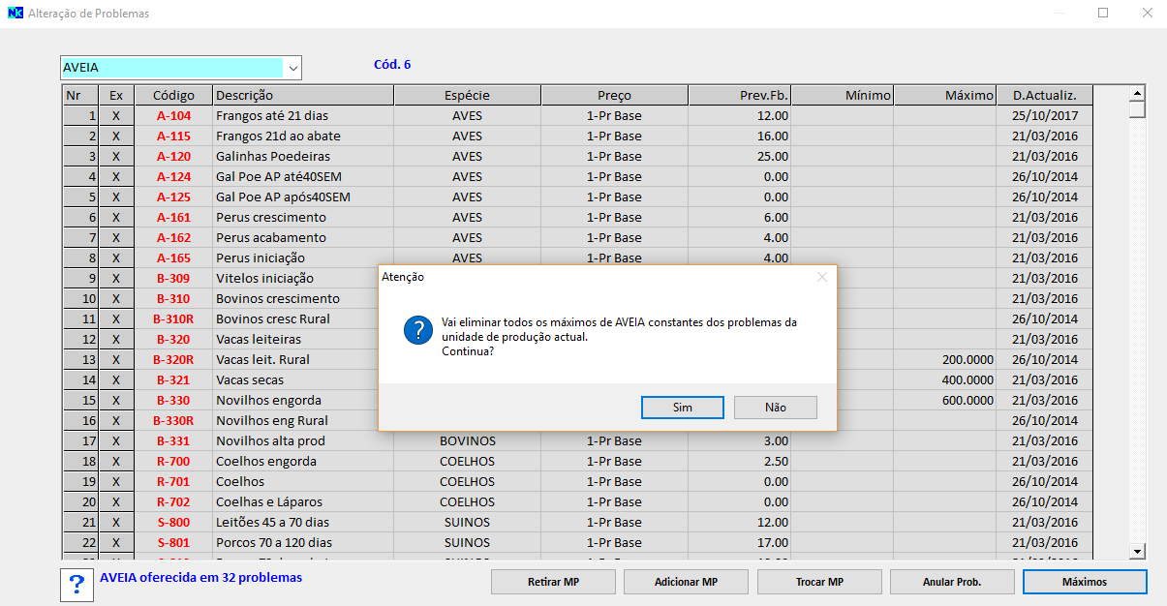Decline by clicking Não button

click(x=775, y=408)
